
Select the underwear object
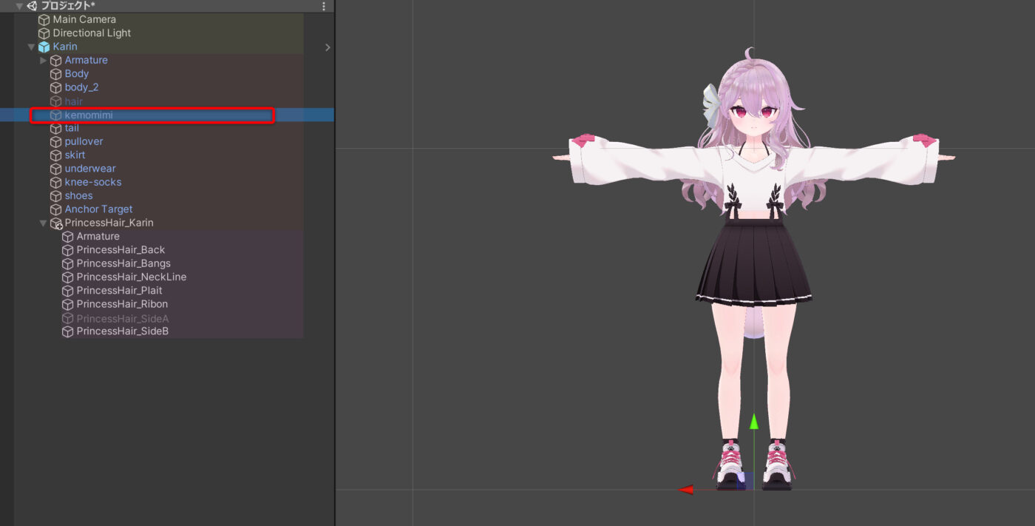[90, 169]
